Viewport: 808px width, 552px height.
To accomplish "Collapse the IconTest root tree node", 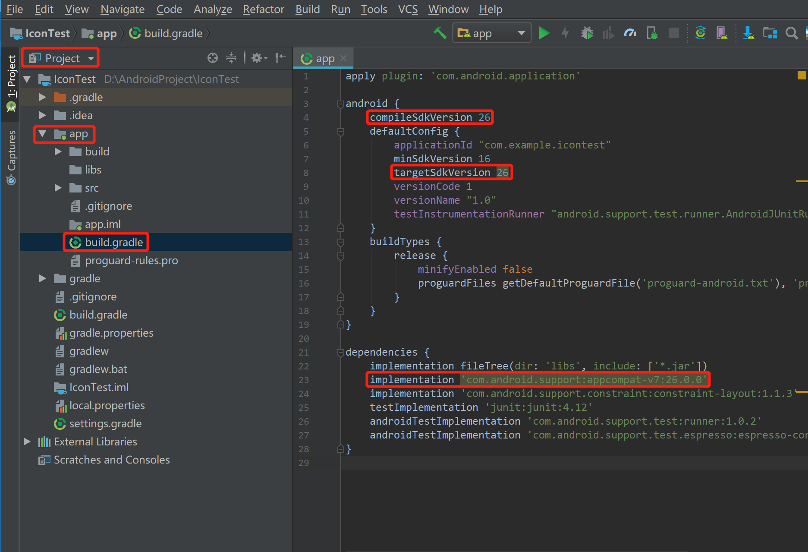I will 27,79.
